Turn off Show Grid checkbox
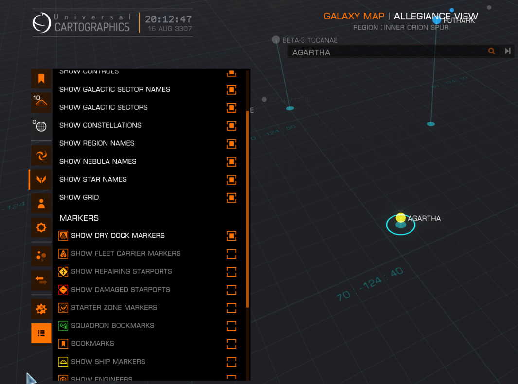 coord(232,197)
